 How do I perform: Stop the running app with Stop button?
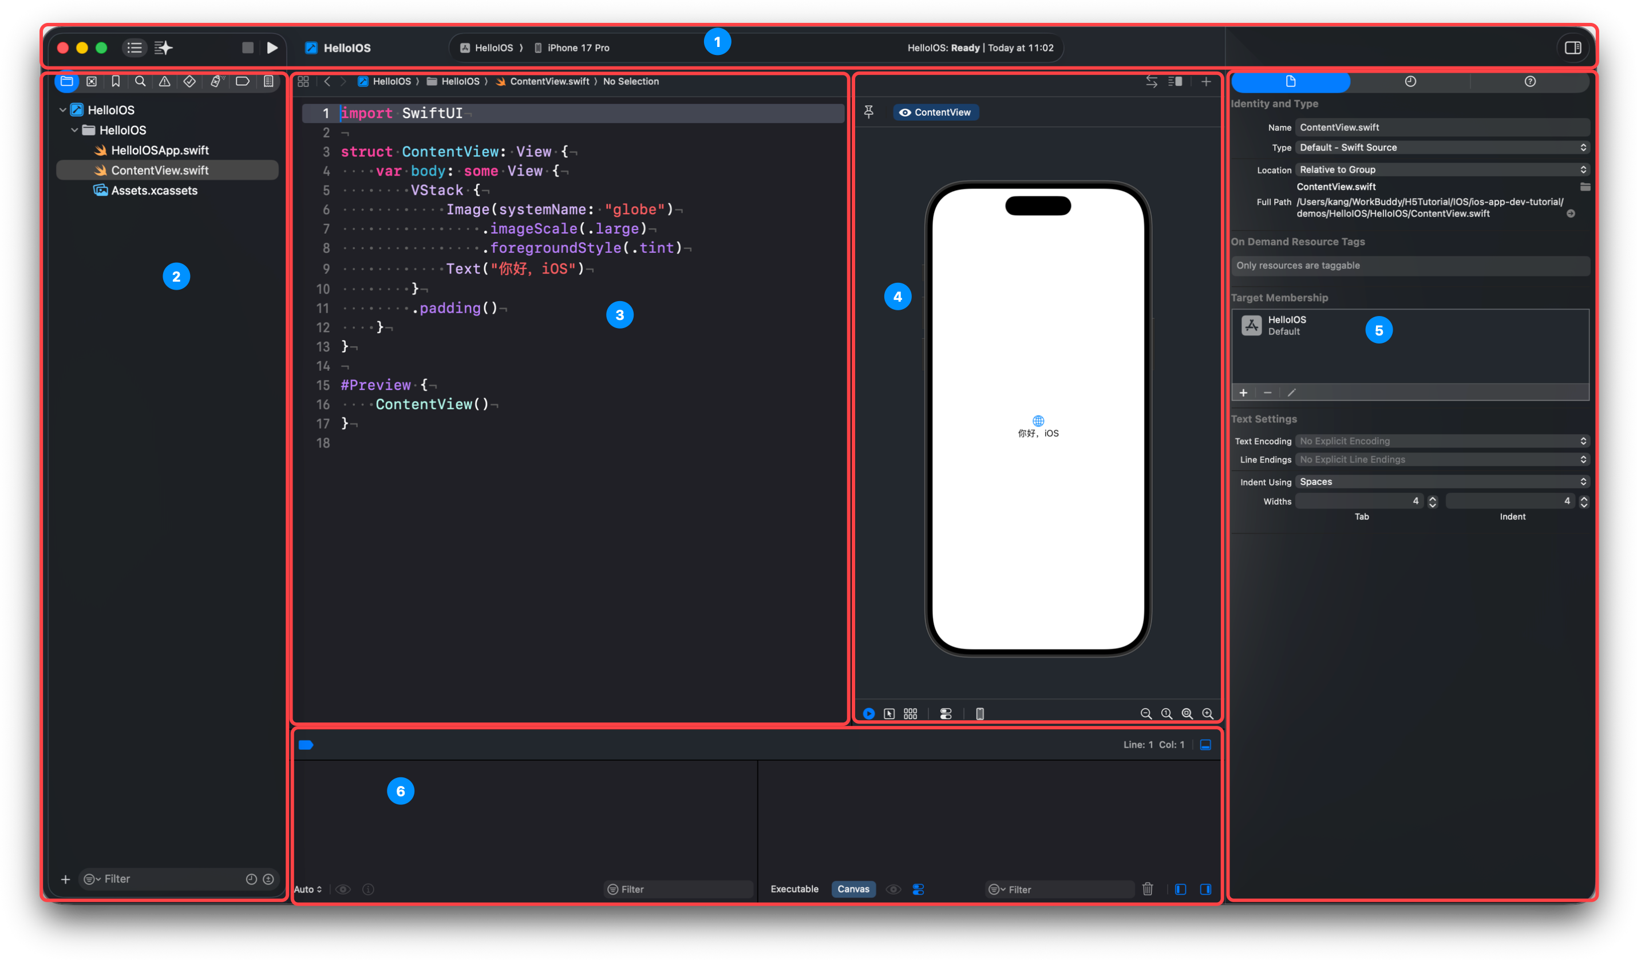pyautogui.click(x=247, y=48)
